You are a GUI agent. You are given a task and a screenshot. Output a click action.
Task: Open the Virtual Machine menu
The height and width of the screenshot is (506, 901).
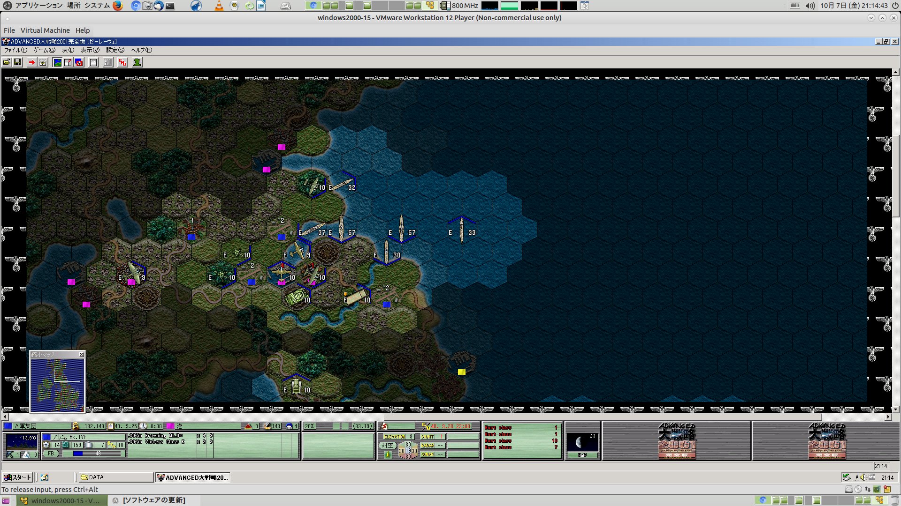click(45, 30)
